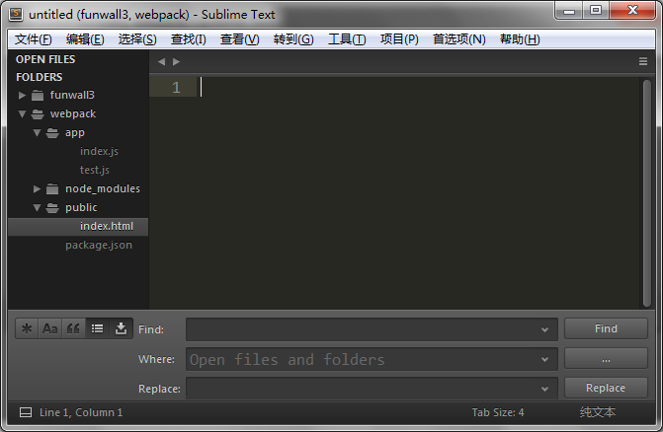Go to next tab with right arrow

click(176, 61)
